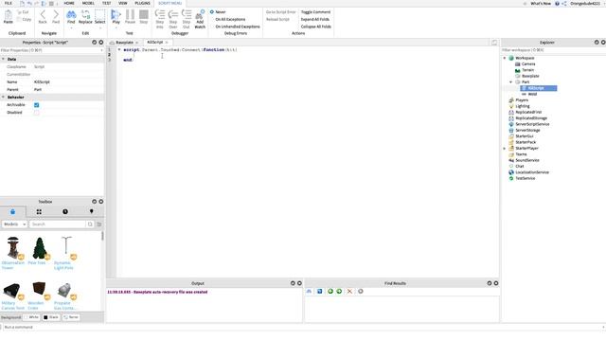Viewport: 606px width, 341px height.
Task: Click Reload Script action
Action: (277, 19)
